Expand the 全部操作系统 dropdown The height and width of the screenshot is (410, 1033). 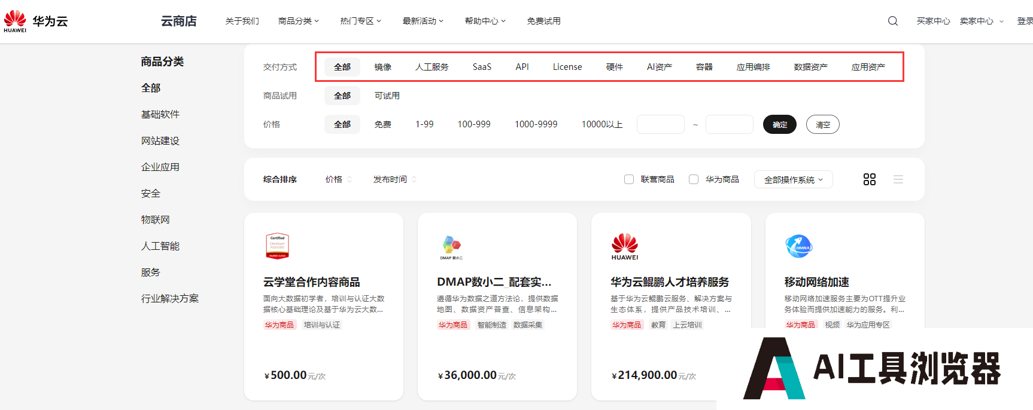793,179
